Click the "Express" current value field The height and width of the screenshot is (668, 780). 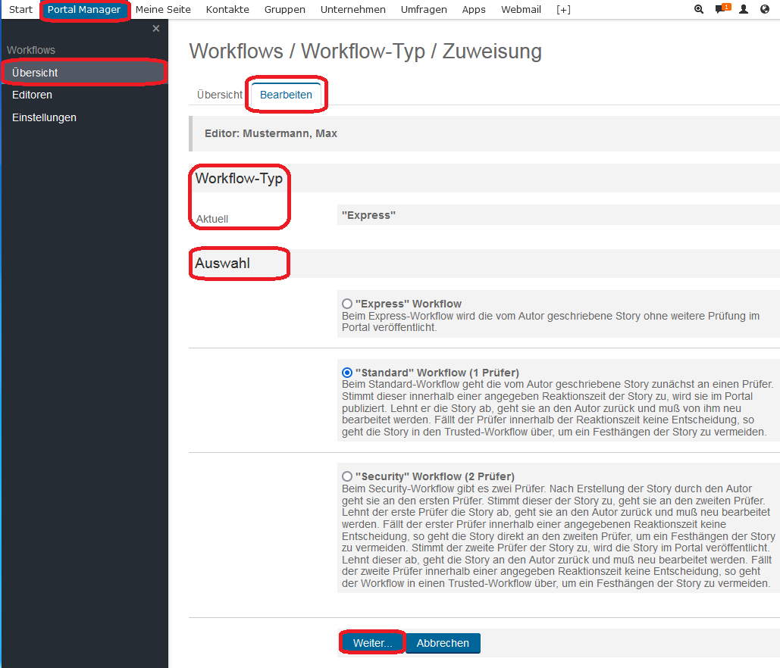[x=558, y=215]
